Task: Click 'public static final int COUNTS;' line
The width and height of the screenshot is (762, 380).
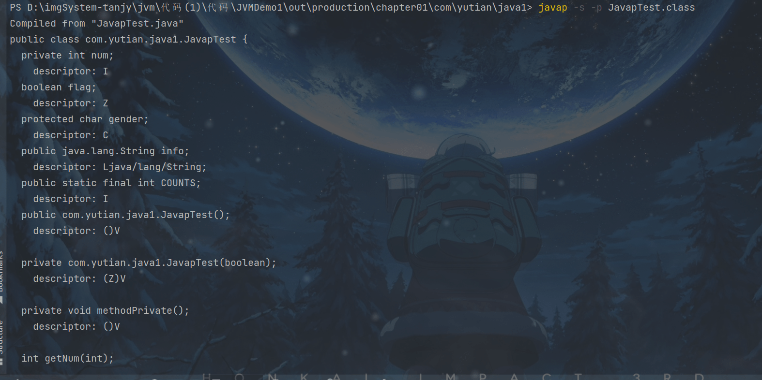Action: point(111,183)
